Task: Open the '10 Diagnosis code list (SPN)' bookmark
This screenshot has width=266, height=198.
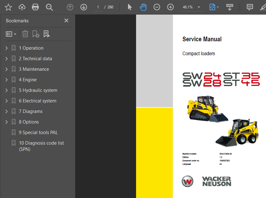Action: [41, 146]
